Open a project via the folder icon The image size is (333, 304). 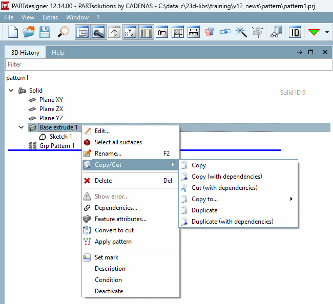(x=29, y=32)
